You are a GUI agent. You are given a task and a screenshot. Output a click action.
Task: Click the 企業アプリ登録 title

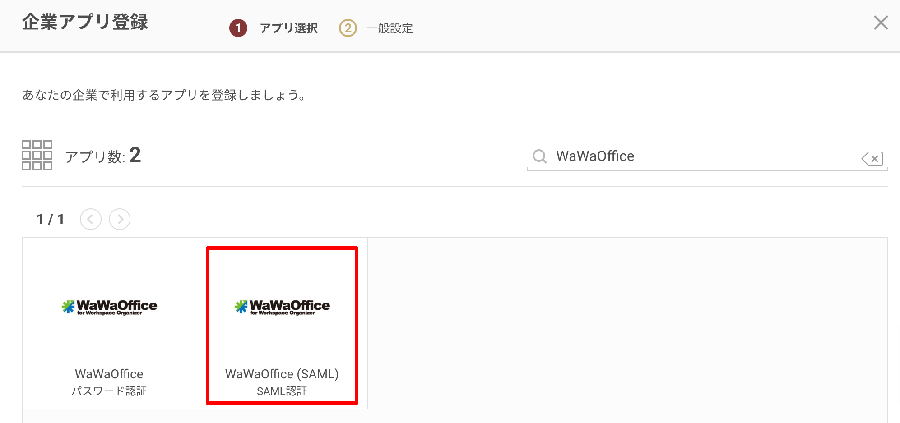click(x=85, y=22)
